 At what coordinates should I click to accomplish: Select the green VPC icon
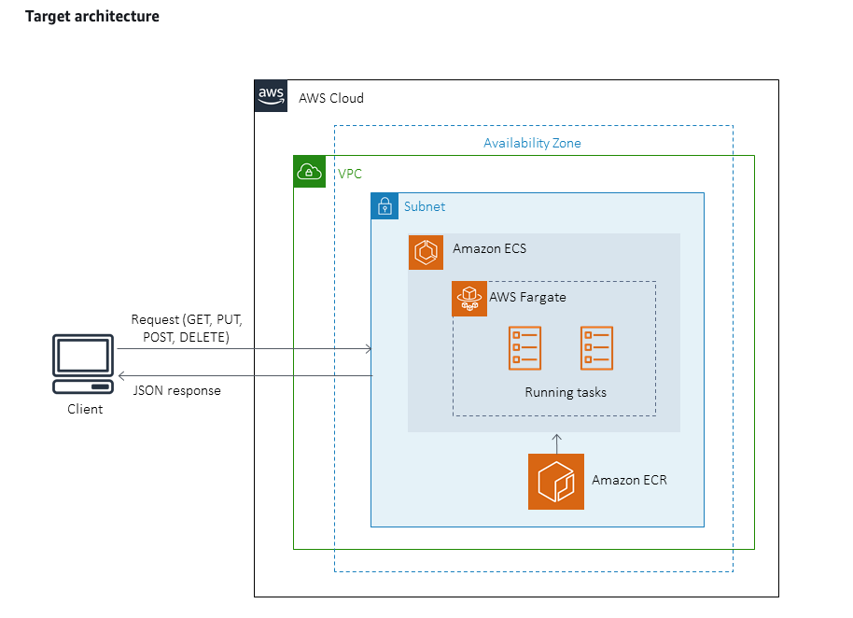309,172
